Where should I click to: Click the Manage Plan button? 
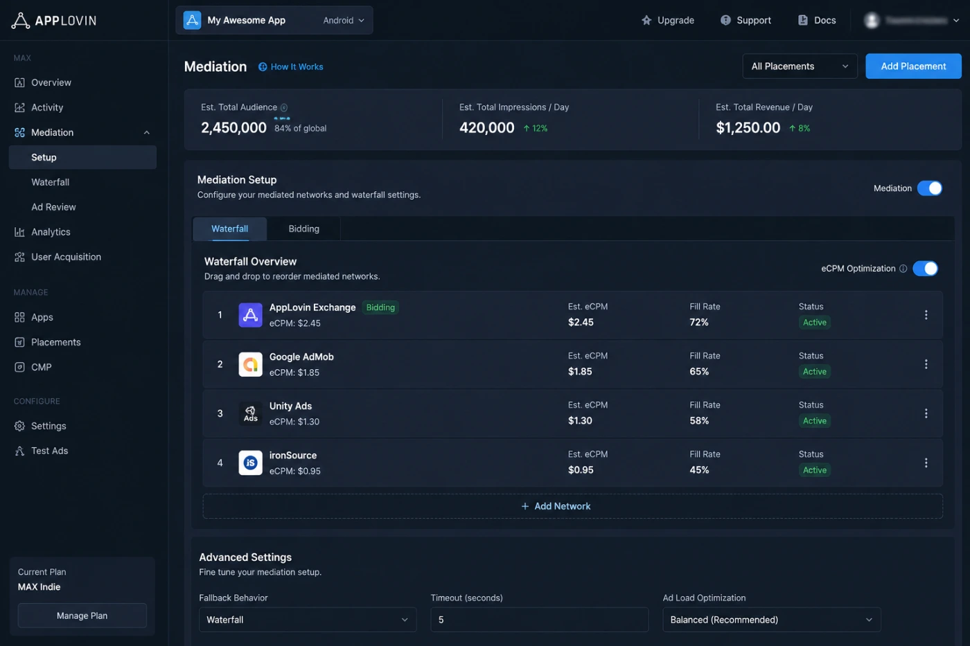pyautogui.click(x=82, y=616)
